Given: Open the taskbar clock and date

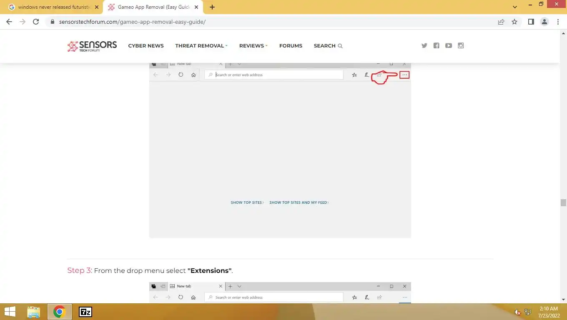Looking at the screenshot, I should [x=549, y=312].
